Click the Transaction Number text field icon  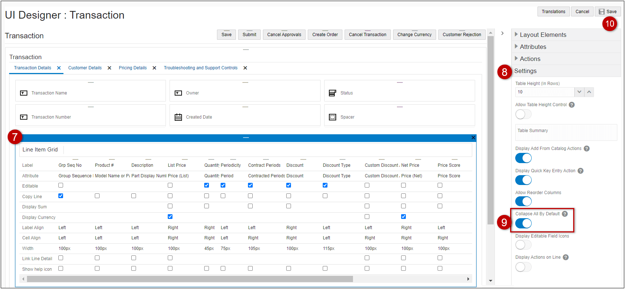pos(24,117)
